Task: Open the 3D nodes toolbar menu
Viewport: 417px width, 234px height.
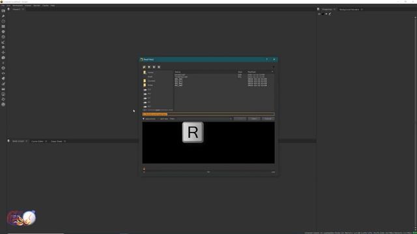Action: (x=3, y=58)
